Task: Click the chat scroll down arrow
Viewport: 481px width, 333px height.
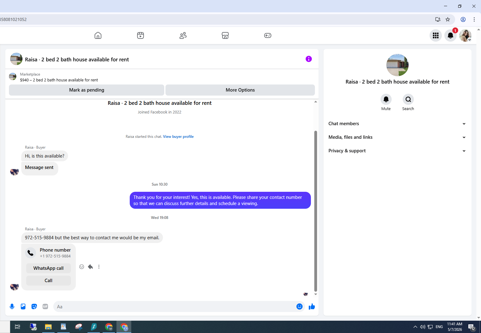Action: [x=316, y=294]
